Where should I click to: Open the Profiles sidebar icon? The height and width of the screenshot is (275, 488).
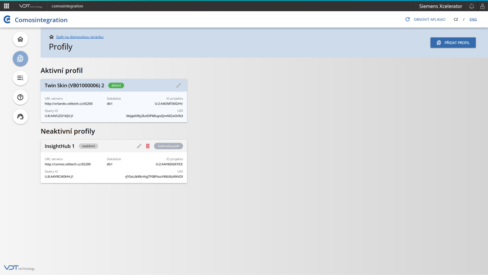tap(20, 59)
